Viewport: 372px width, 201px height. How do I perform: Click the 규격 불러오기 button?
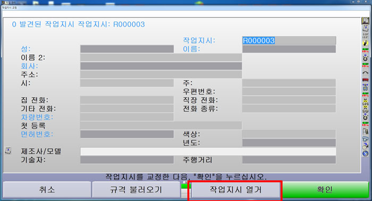pos(136,189)
